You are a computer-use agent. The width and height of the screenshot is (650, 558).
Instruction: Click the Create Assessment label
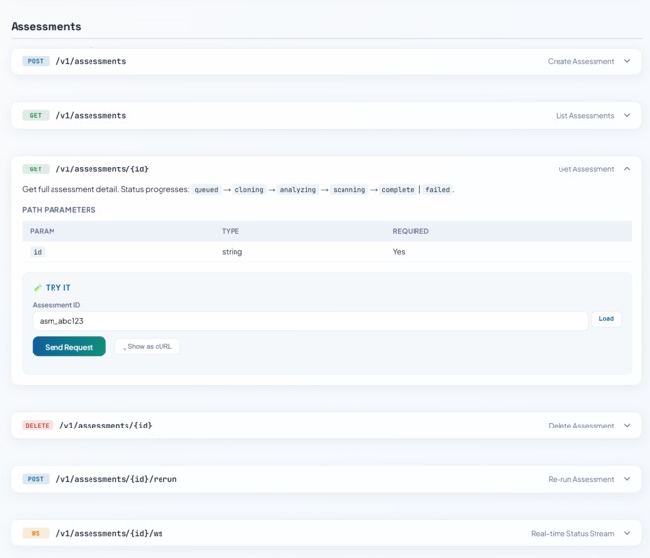tap(581, 61)
